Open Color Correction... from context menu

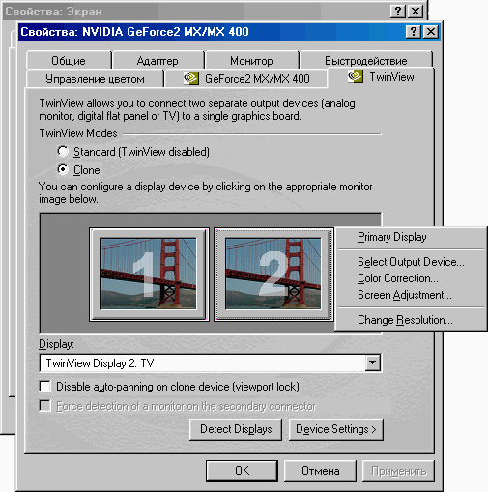click(411, 278)
